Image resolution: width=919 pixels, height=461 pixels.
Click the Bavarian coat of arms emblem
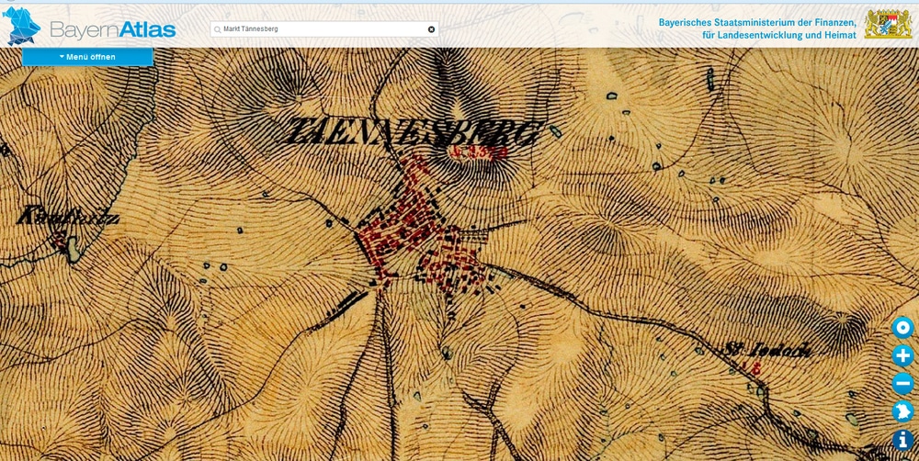tap(888, 25)
